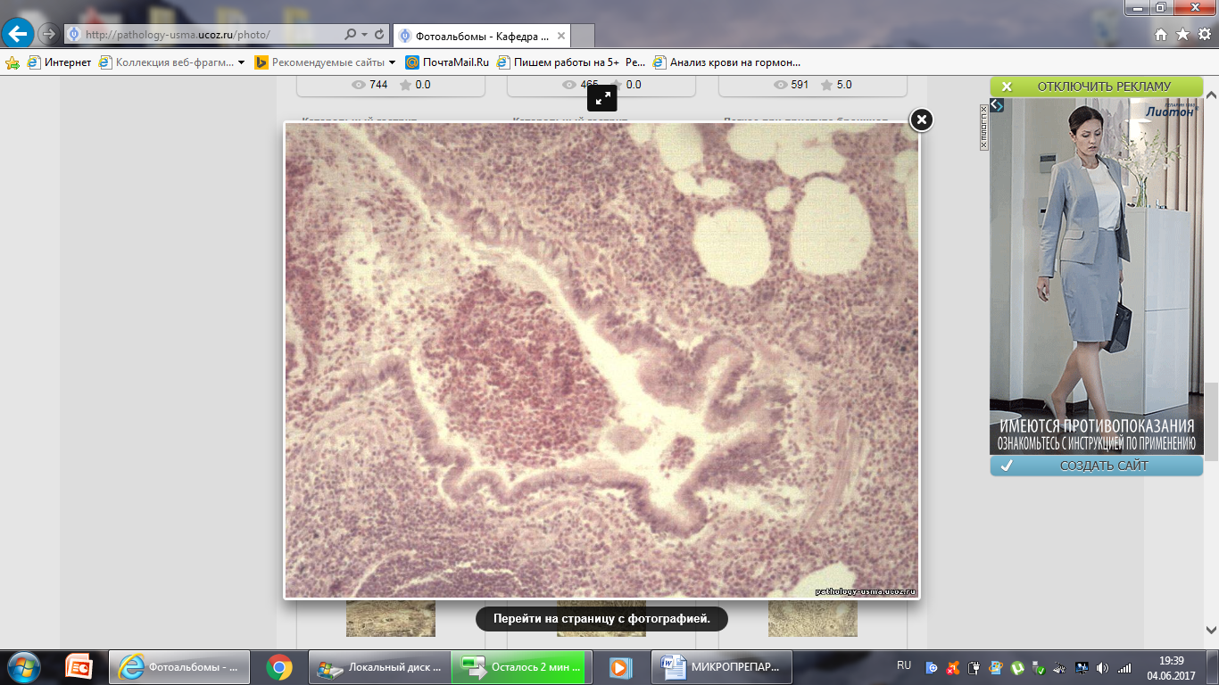Open the PowerPoint taskbar icon
Screen dimensions: 1219x685
79,667
